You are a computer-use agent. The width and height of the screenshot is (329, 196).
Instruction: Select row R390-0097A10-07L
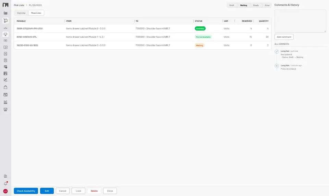pos(143,37)
